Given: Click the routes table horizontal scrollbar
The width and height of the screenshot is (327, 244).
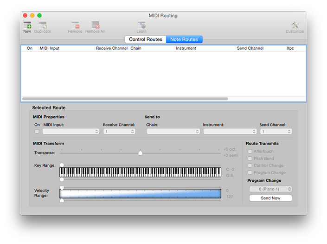Looking at the screenshot, I should coord(125,99).
